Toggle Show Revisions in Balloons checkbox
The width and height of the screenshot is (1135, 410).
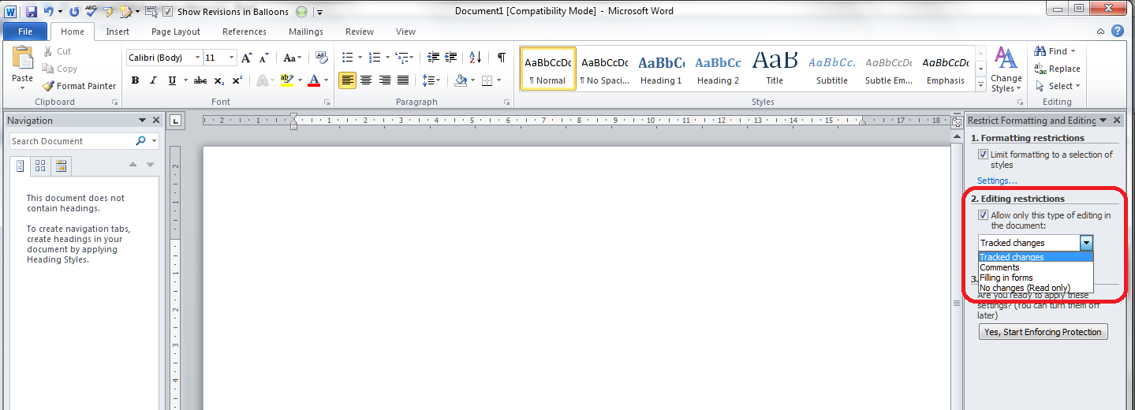click(x=167, y=12)
